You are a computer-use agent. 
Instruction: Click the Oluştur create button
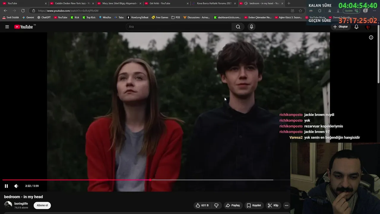click(340, 27)
